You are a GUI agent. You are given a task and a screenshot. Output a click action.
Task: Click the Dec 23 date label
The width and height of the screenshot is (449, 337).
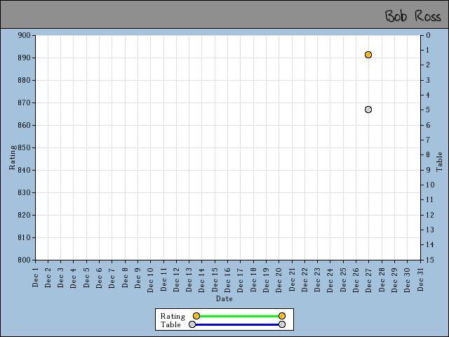tap(317, 279)
